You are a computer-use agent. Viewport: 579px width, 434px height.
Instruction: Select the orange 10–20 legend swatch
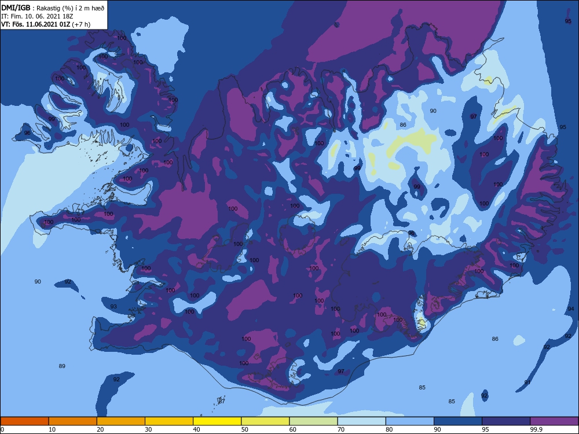(x=73, y=421)
